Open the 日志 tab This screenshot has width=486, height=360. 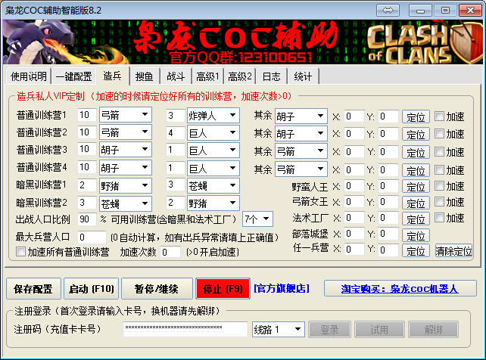coord(271,76)
